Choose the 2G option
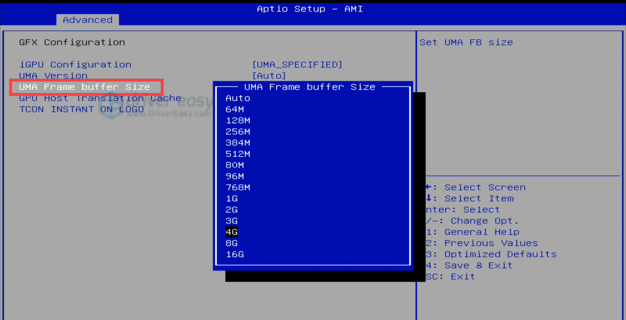This screenshot has width=626, height=320. pos(231,210)
